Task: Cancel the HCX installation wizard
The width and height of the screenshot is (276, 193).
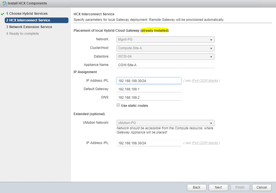Action: (x=262, y=187)
